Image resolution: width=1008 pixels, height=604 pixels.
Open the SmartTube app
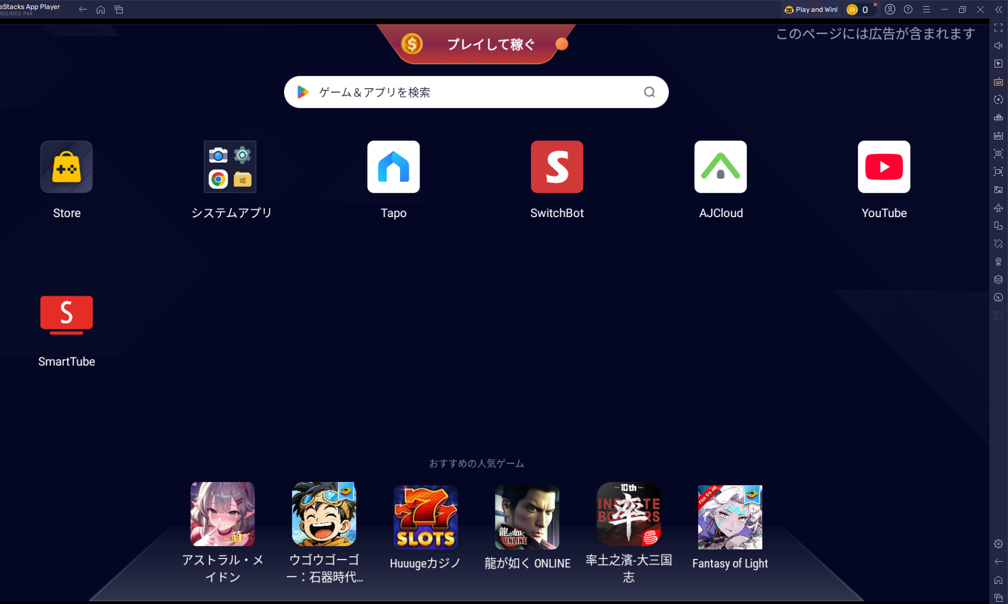click(66, 315)
